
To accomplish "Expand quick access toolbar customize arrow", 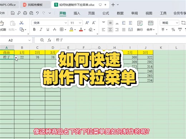I will pyautogui.click(x=50, y=13).
